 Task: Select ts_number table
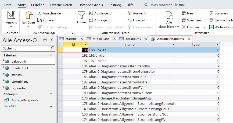point(19,88)
